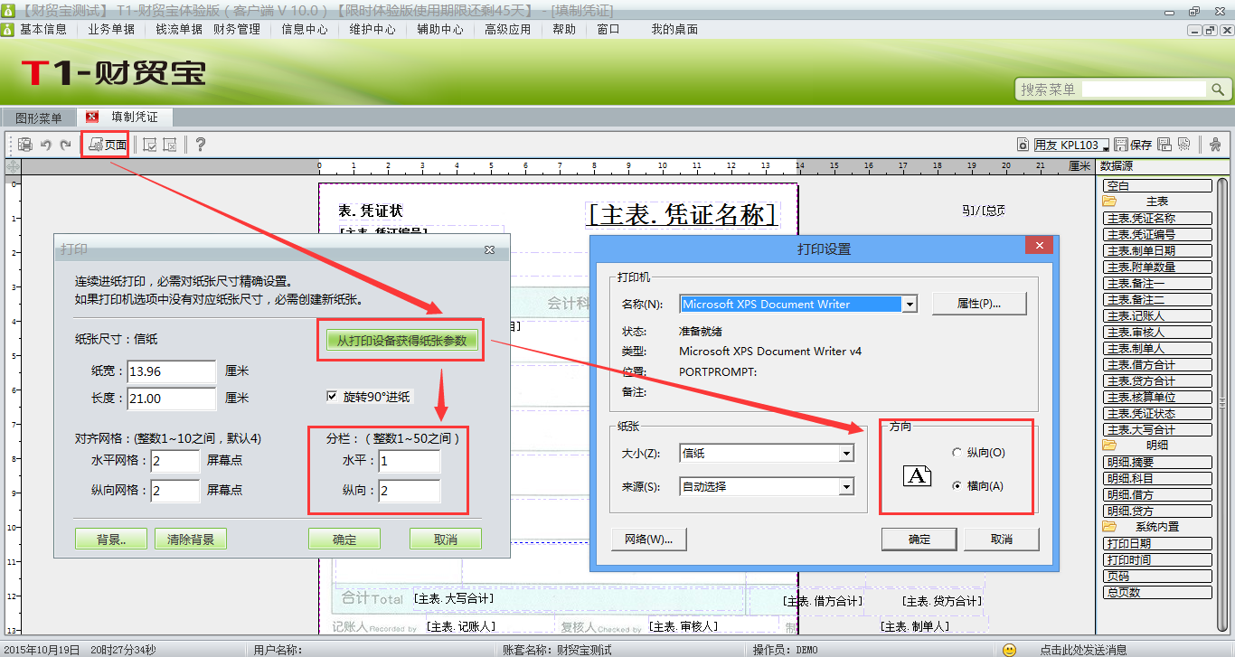Screen dimensions: 1235x657
Task: Open the 业务单据 menu
Action: (111, 29)
